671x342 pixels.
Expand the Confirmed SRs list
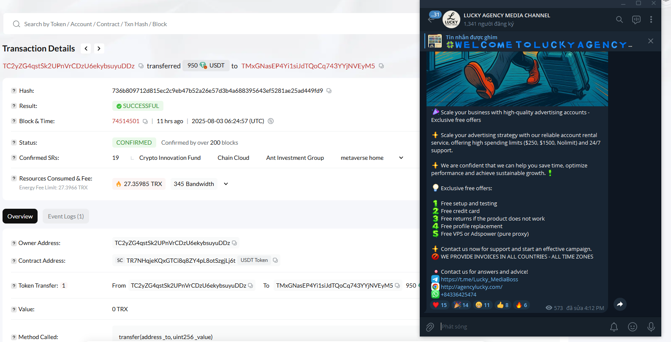[x=401, y=158]
